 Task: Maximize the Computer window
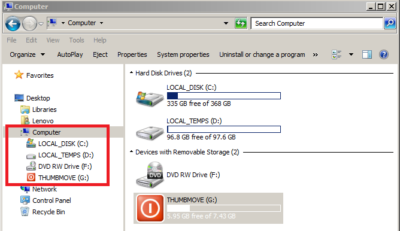[x=380, y=7]
